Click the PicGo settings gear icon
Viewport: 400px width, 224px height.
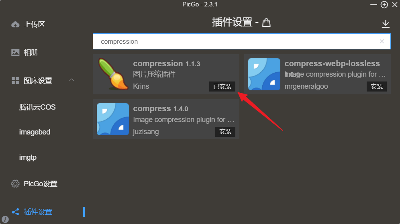(x=15, y=184)
